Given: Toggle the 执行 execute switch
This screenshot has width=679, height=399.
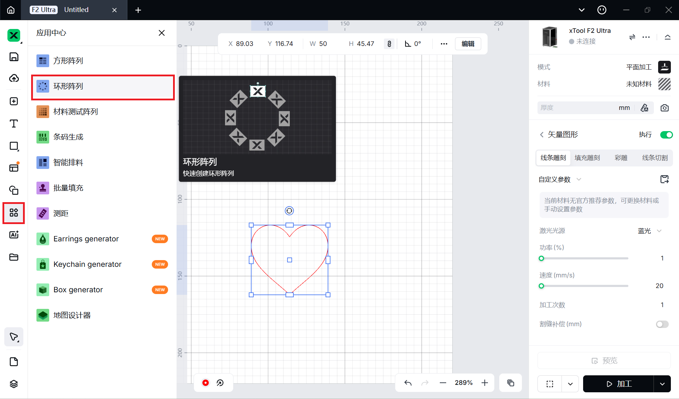Looking at the screenshot, I should pos(666,135).
